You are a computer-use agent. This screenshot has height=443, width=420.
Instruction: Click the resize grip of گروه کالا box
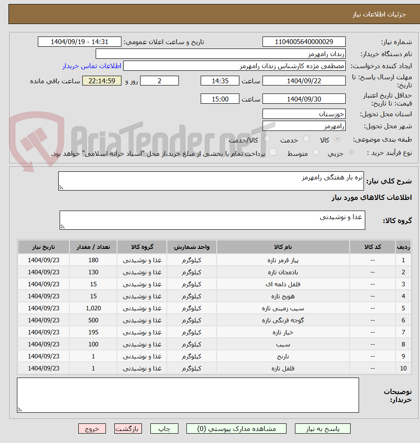click(62, 226)
